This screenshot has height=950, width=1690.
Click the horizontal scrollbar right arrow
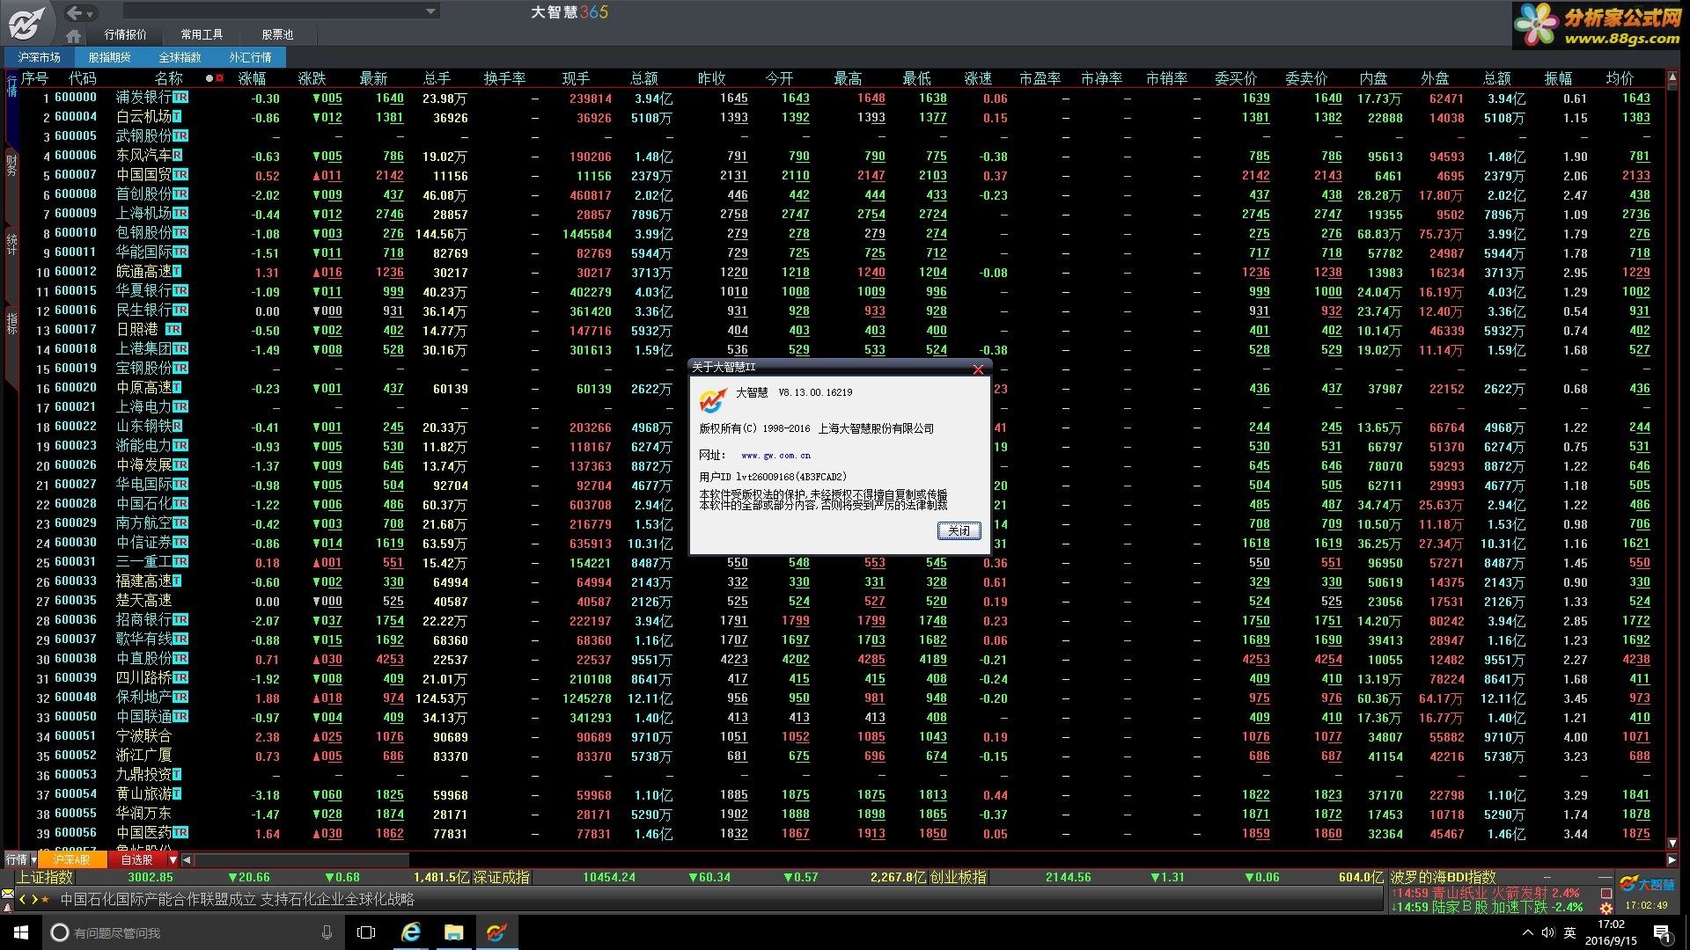pos(1672,859)
